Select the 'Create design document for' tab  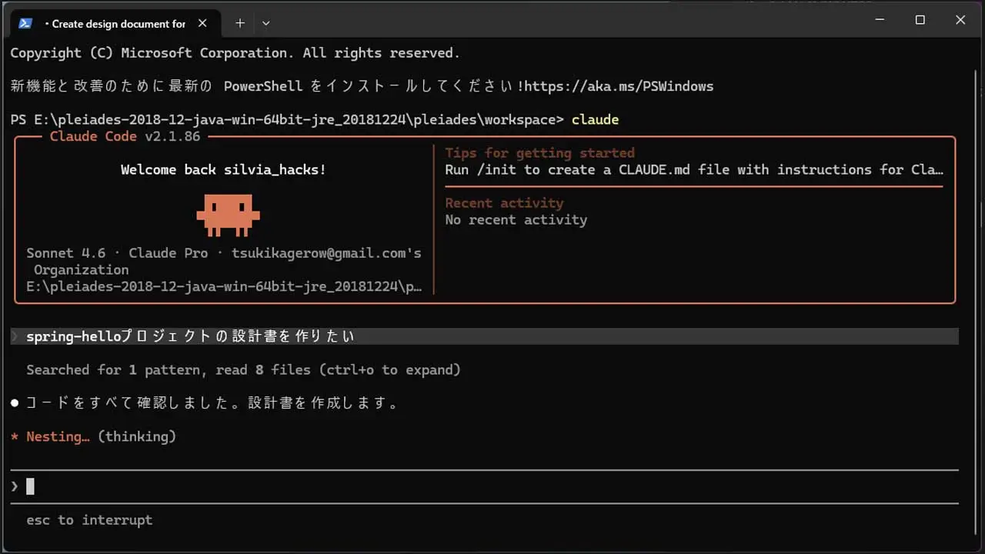(x=115, y=24)
